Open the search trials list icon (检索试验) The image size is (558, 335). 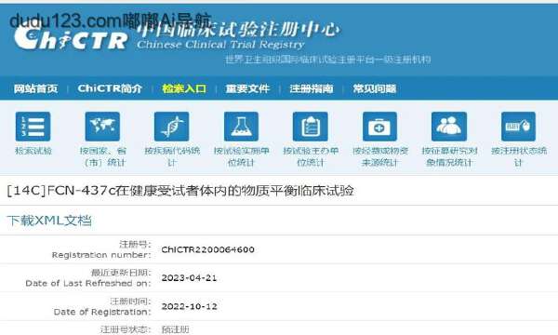[33, 127]
